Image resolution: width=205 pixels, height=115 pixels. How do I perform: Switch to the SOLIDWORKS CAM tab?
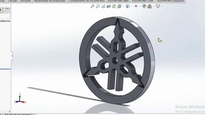tap(143, 1)
